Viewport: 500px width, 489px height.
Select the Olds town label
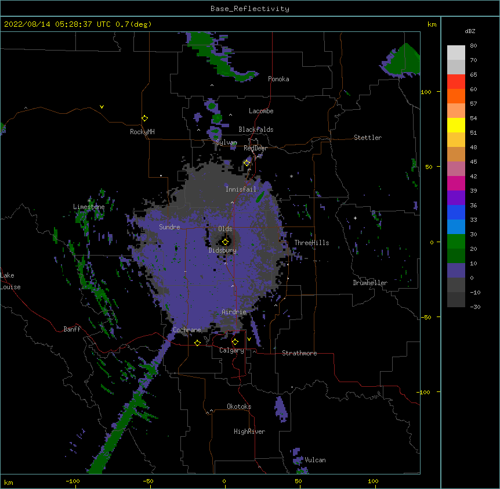[x=225, y=229]
